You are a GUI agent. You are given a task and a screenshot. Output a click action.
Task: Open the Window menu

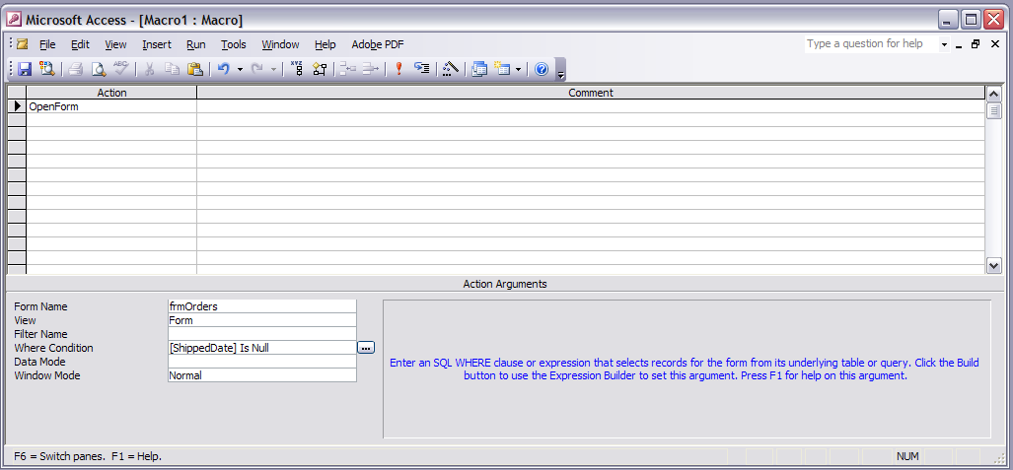click(x=280, y=44)
